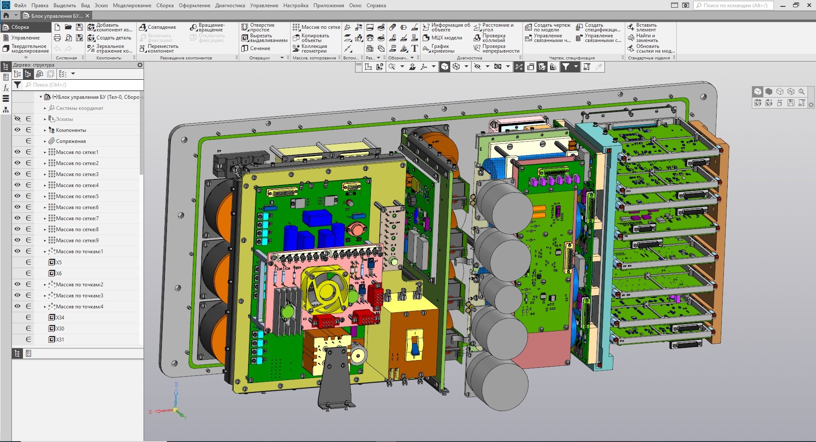Expand the Сопряжения tree node
816x442 pixels.
(45, 141)
